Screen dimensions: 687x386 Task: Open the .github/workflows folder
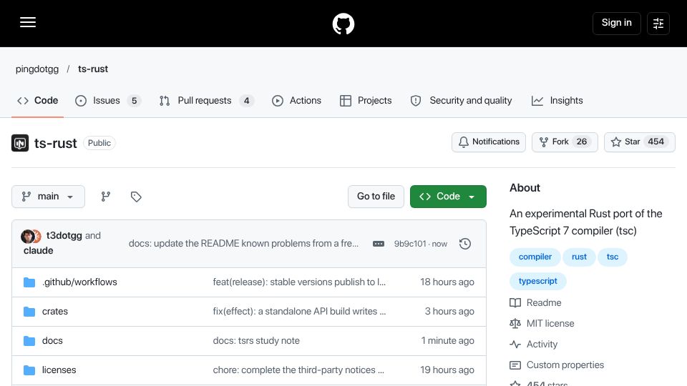(79, 282)
